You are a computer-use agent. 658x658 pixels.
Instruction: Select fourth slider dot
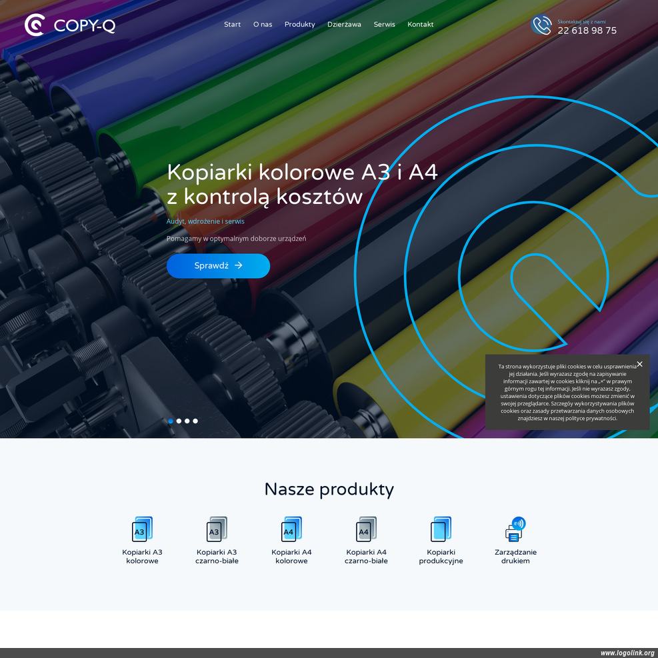(x=195, y=421)
